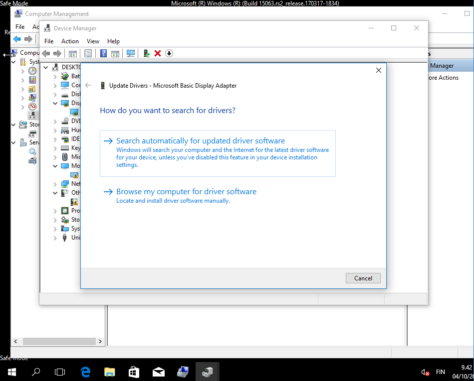The height and width of the screenshot is (381, 474).
Task: Select Keyboards category in device tree
Action: point(76,148)
